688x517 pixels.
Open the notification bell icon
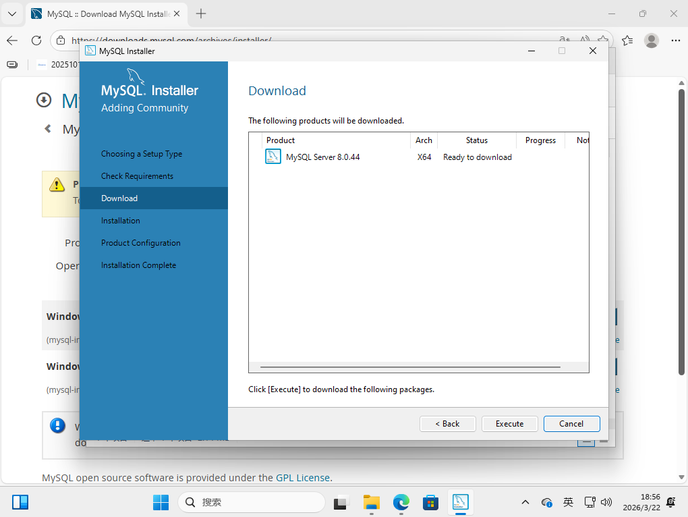[671, 502]
